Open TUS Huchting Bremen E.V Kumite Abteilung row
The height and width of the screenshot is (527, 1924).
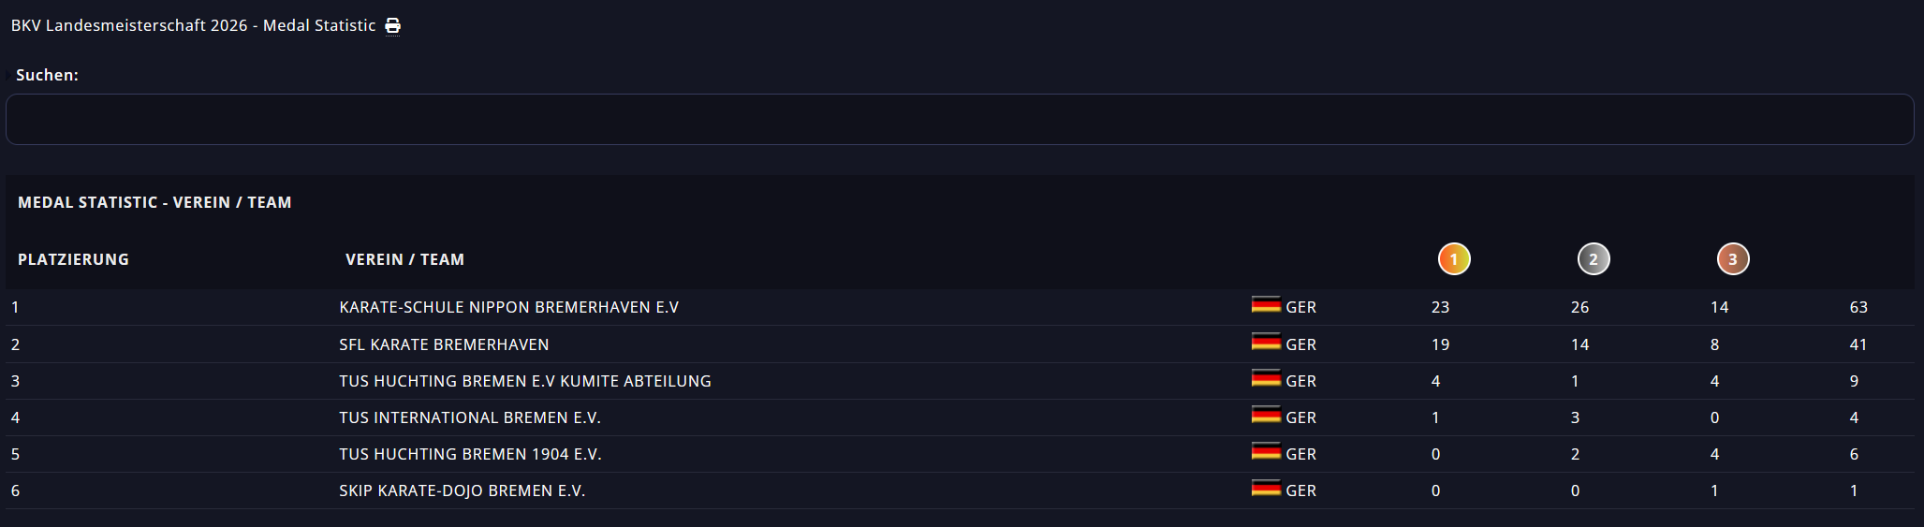524,381
